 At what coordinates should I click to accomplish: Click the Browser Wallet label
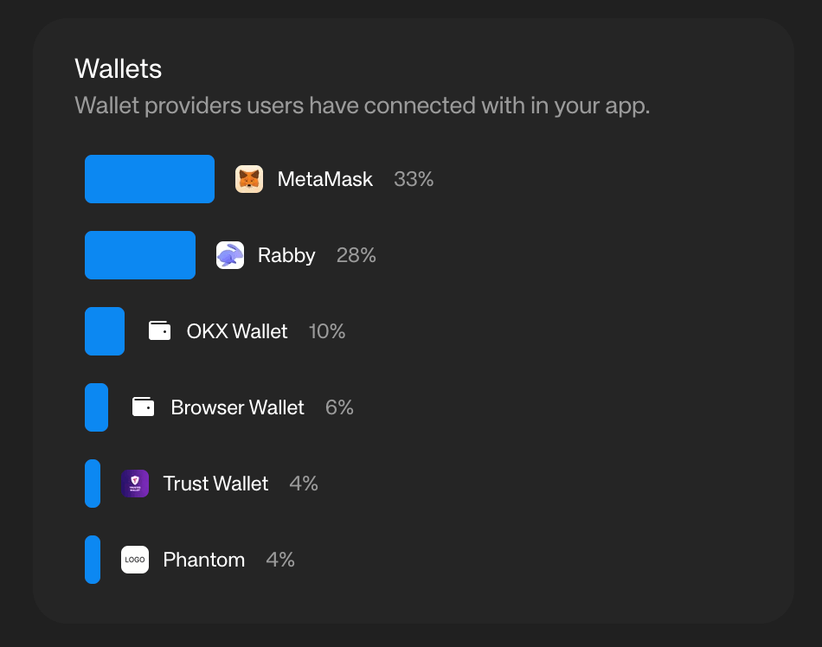[237, 407]
